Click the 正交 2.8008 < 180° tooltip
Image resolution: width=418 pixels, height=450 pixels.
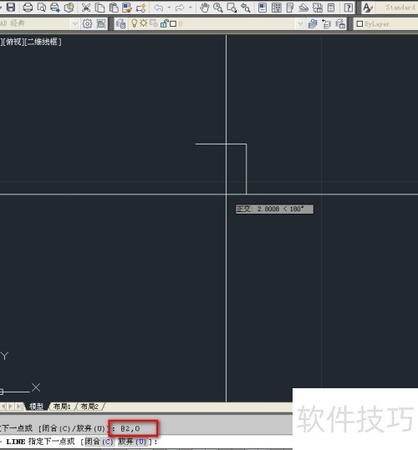pos(275,209)
